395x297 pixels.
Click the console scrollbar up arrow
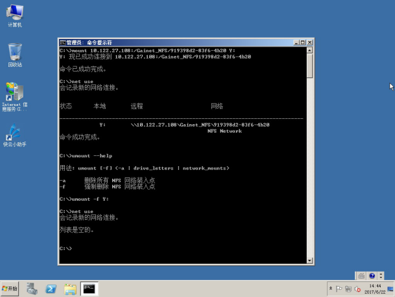pos(310,50)
